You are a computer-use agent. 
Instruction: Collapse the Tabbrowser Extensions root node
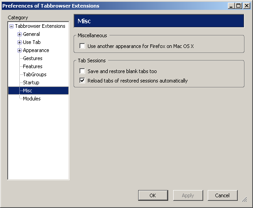[x=12, y=26]
